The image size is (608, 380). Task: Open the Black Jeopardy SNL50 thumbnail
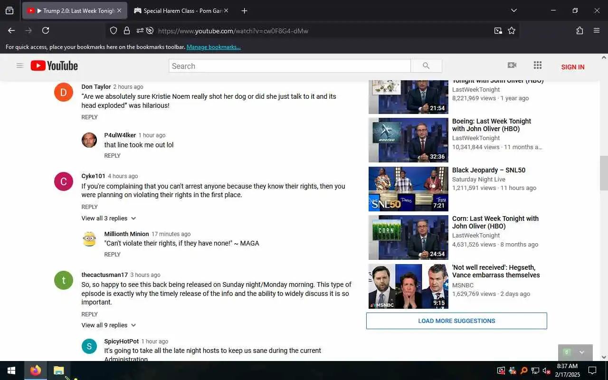point(408,189)
